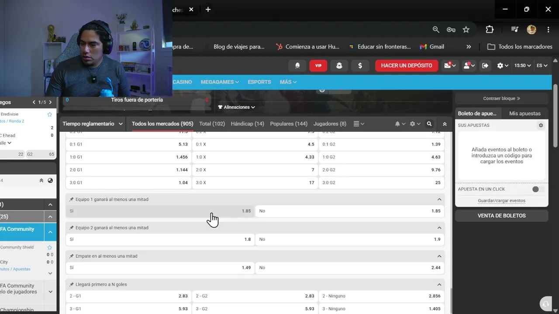The image size is (559, 314).
Task: Open the live chat support bubble
Action: [545, 304]
